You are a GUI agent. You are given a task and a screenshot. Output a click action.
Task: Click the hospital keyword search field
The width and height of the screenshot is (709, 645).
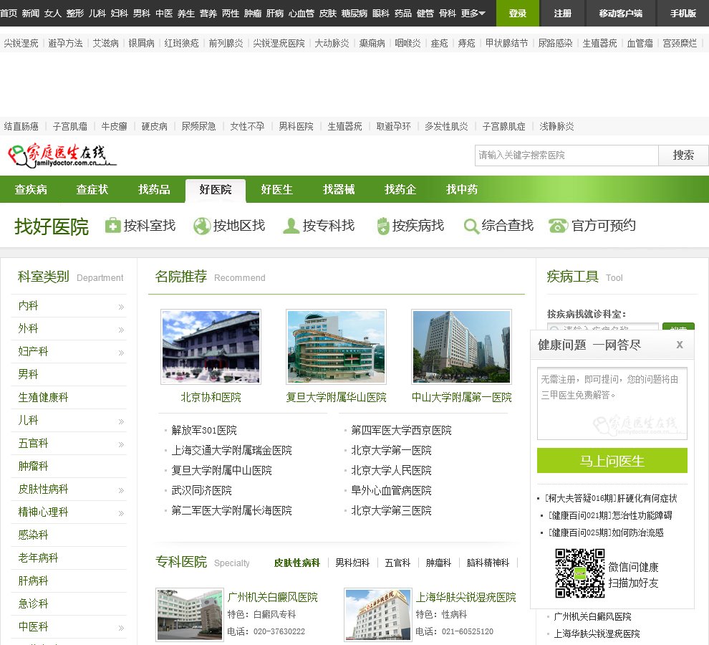[x=566, y=156]
